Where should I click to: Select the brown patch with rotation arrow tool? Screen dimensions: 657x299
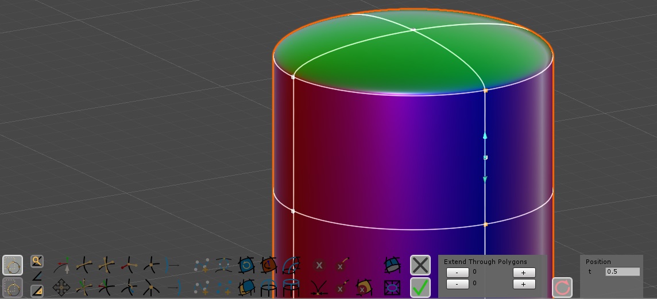click(269, 265)
